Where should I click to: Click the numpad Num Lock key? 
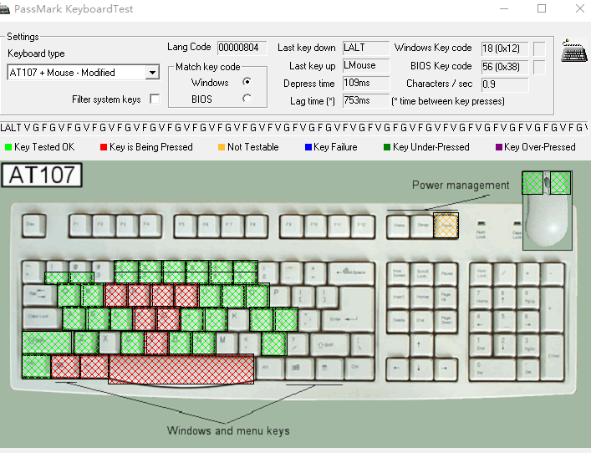(481, 273)
